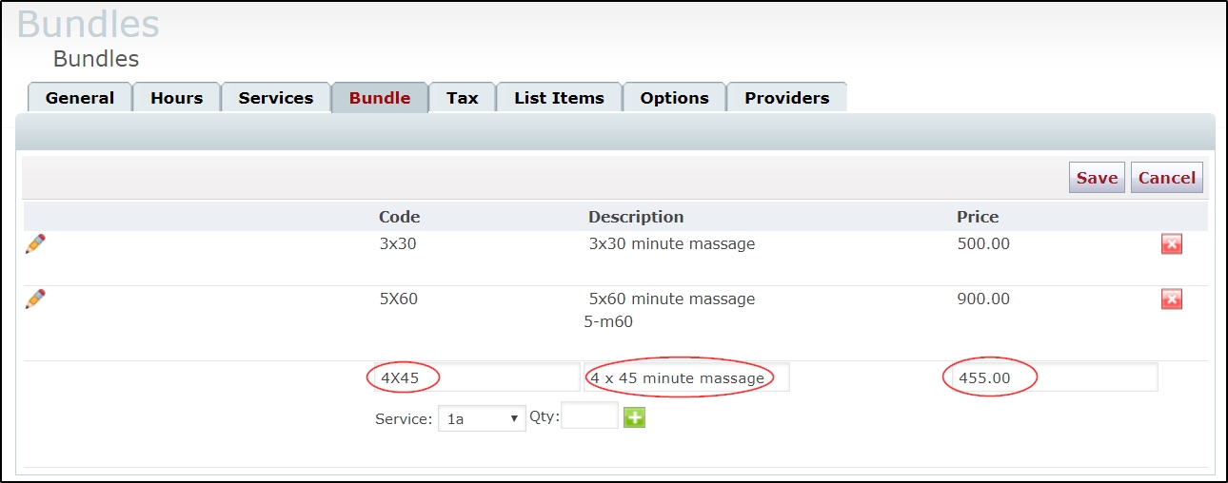Select the 3x30 code cell
The height and width of the screenshot is (483, 1228).
click(x=398, y=244)
